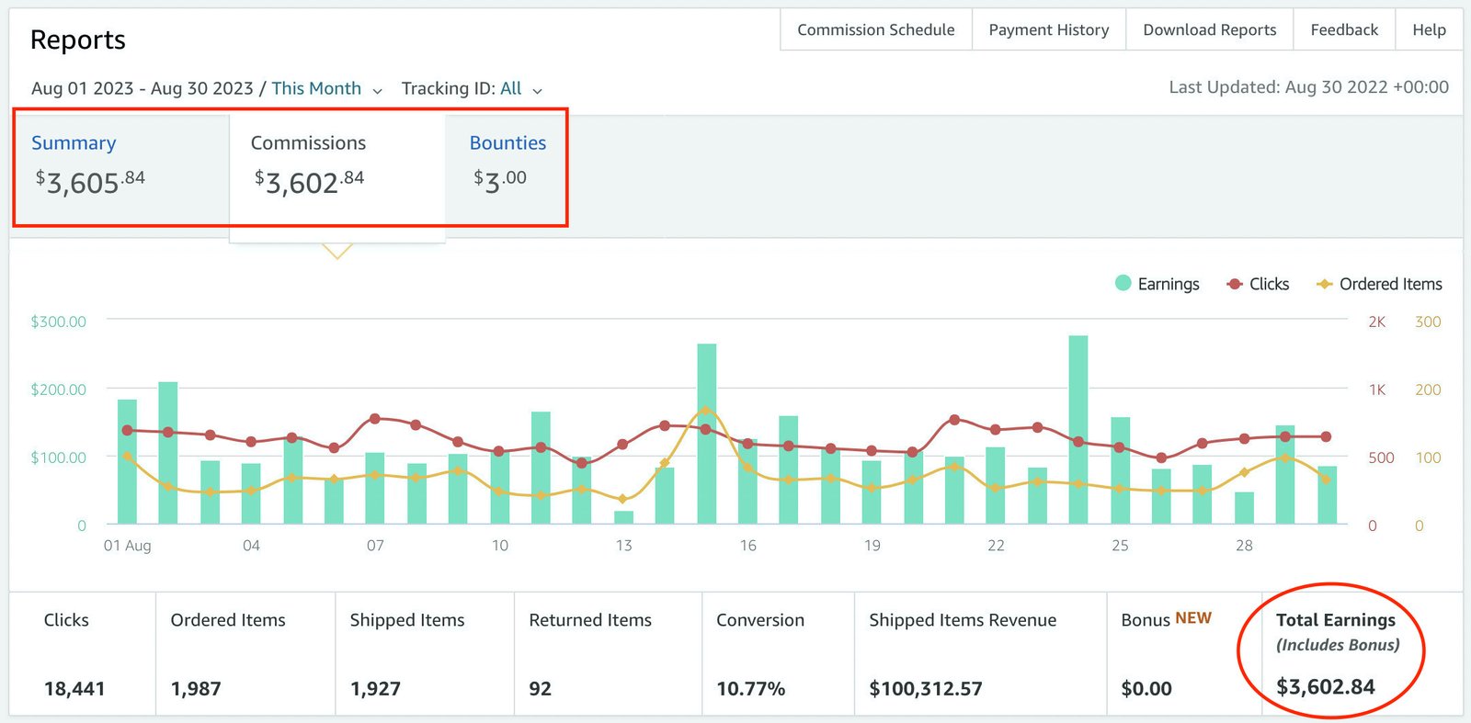Open the Commission Schedule page

876,29
